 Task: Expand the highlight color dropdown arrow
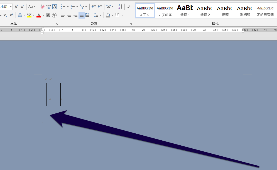(x=34, y=16)
